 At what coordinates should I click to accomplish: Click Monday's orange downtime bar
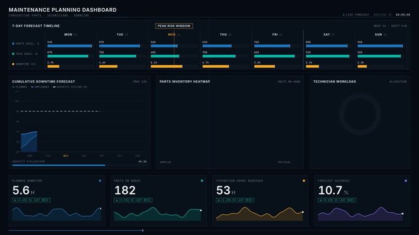pos(54,67)
